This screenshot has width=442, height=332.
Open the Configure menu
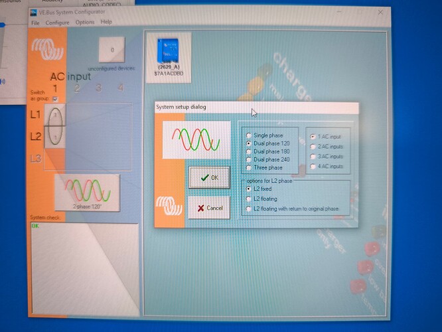click(57, 23)
